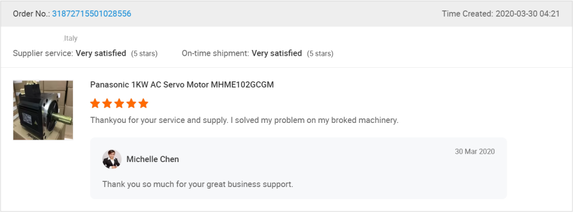573x212 pixels.
Task: Click the Panasonic servo motor product thumbnail
Action: coord(43,110)
